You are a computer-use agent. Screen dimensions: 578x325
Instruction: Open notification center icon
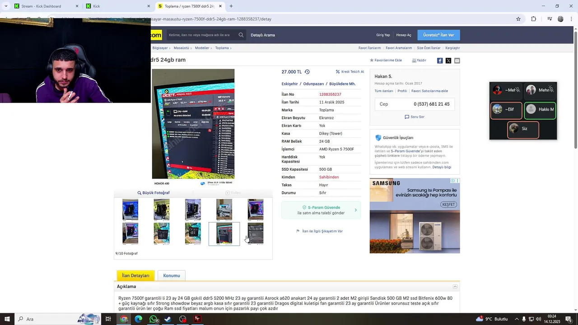point(569,319)
